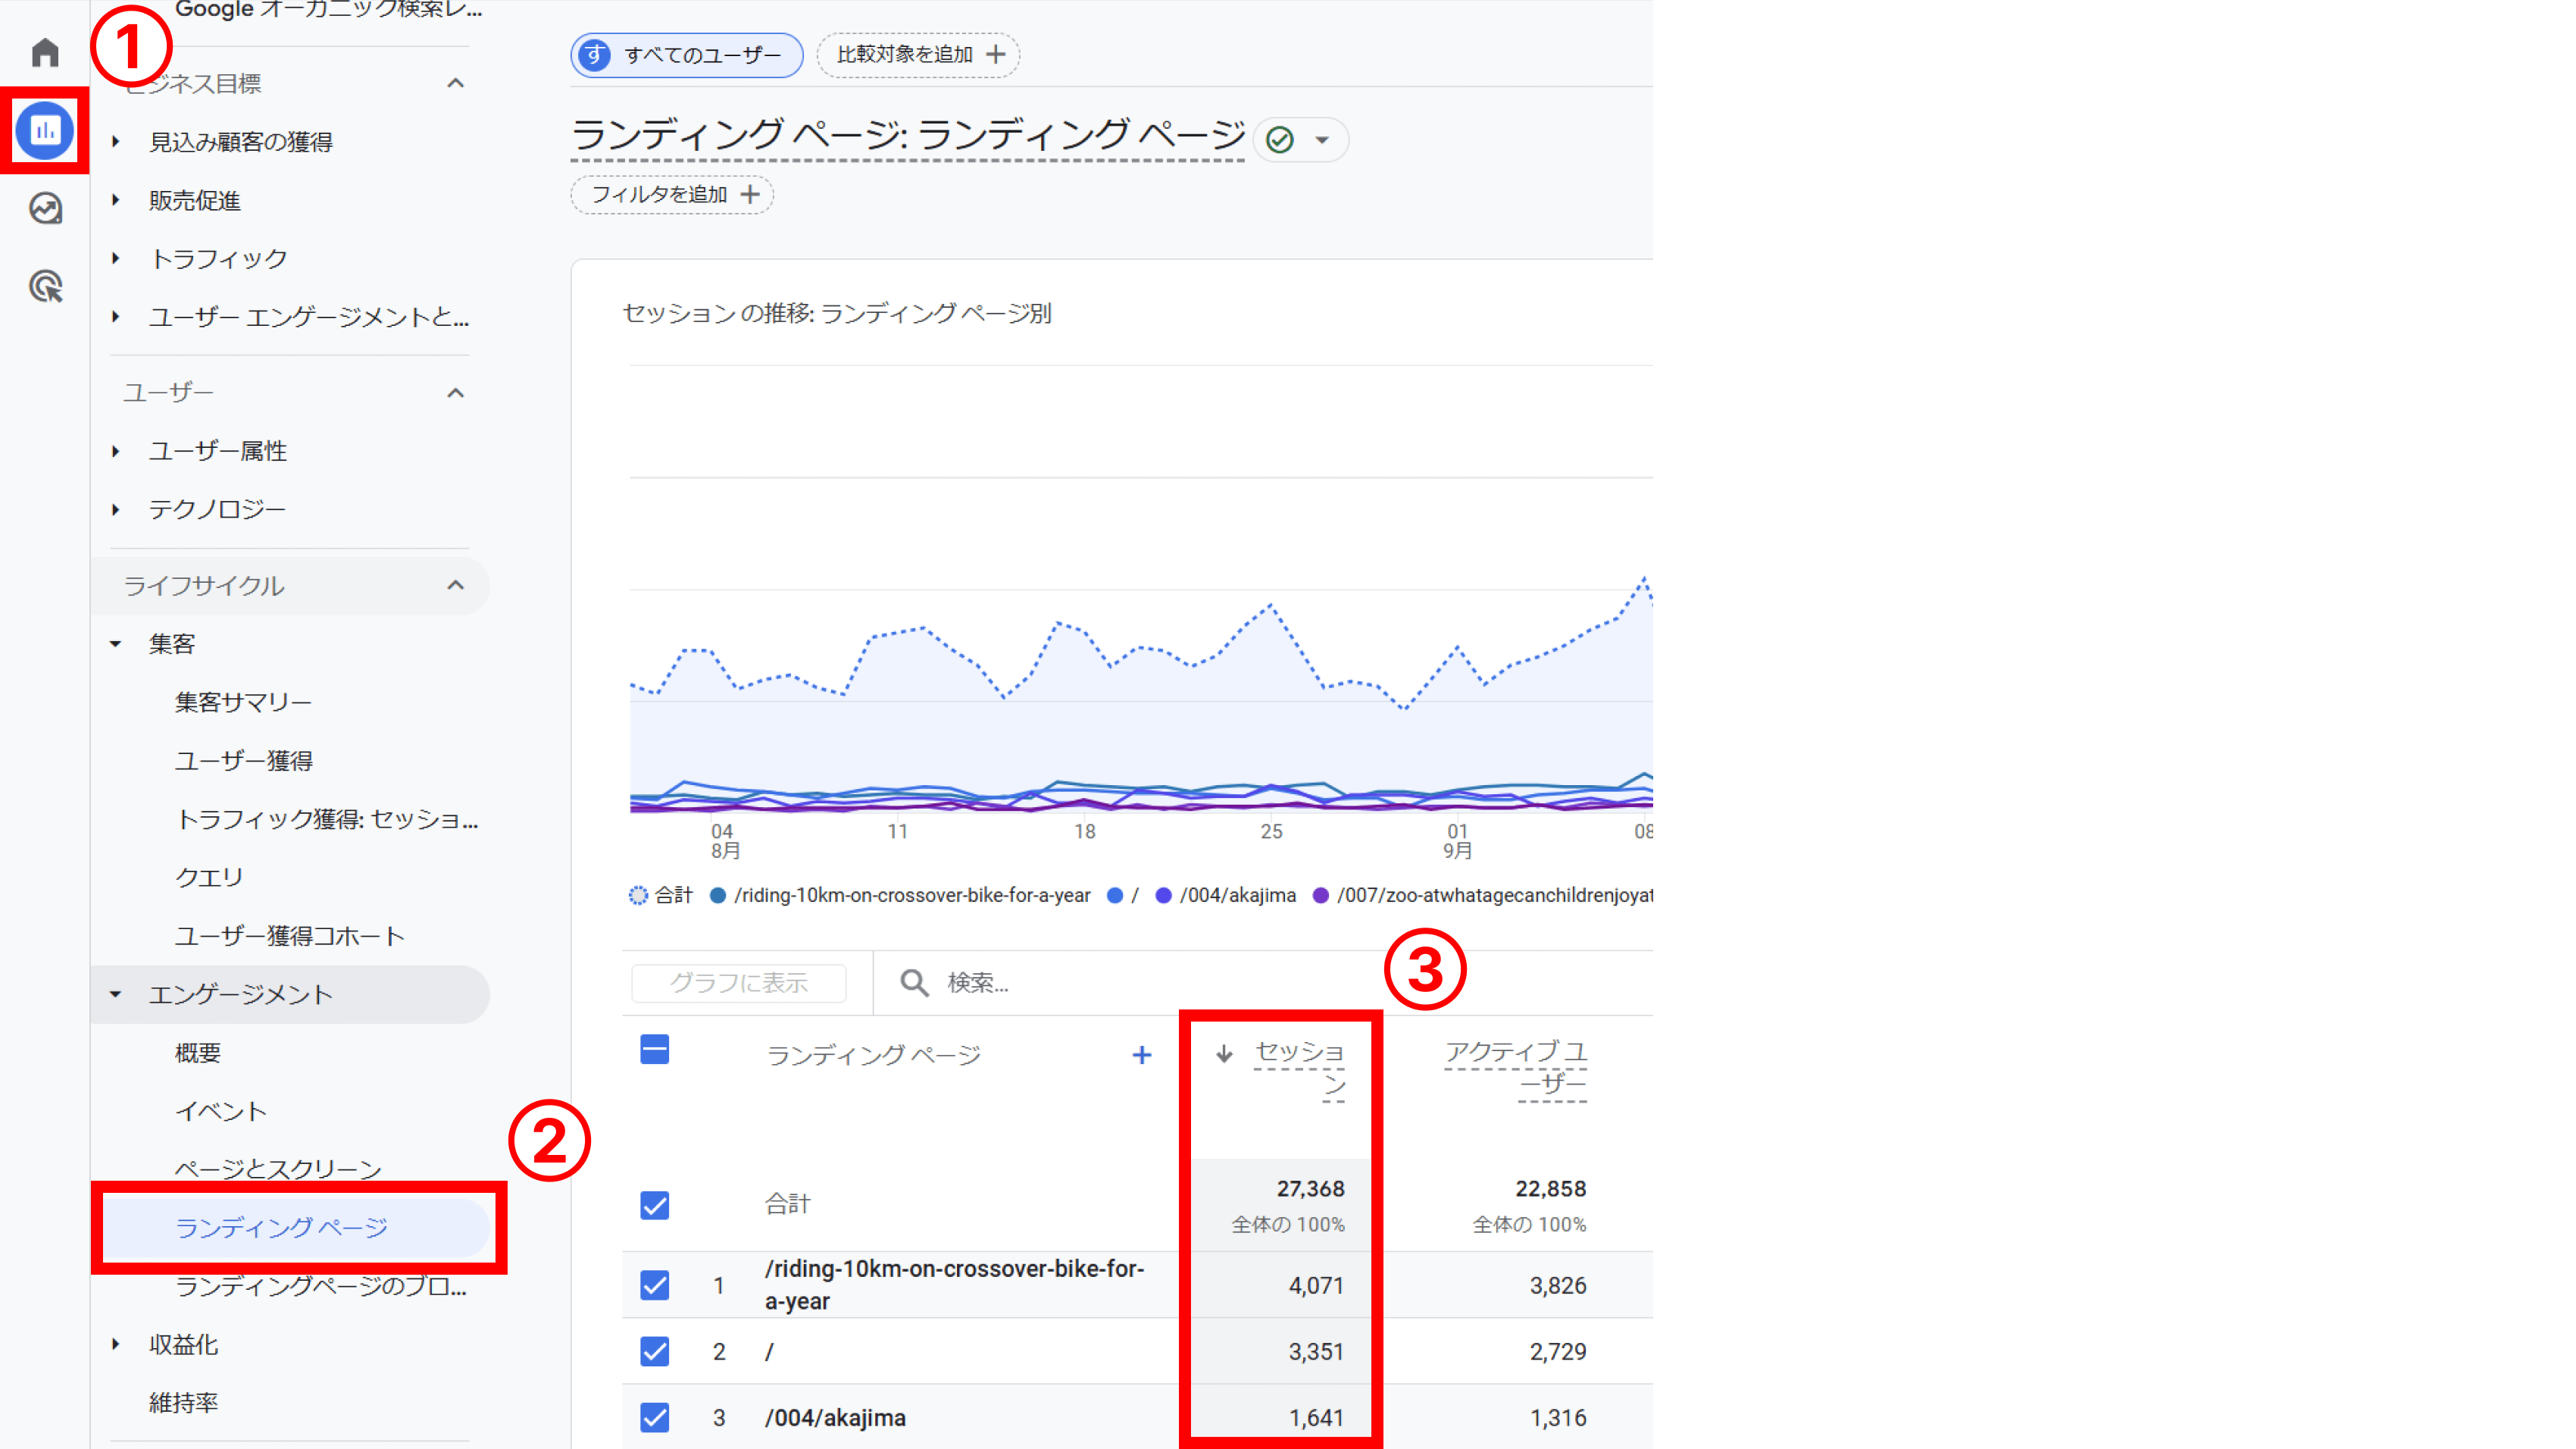The height and width of the screenshot is (1449, 2576).
Task: Click the フィルタを追加 button
Action: tap(672, 194)
